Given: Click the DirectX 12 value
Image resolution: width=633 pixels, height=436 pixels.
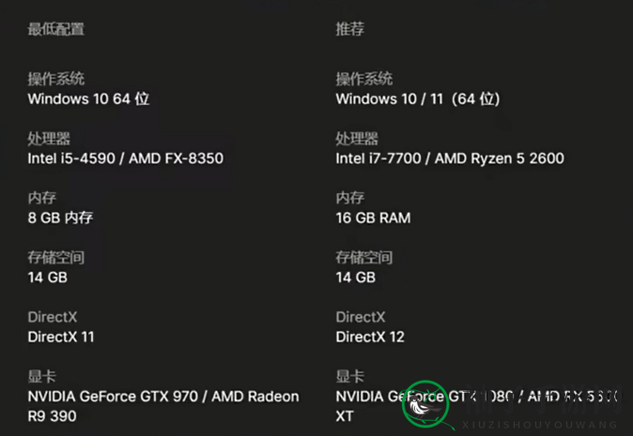Looking at the screenshot, I should point(370,337).
